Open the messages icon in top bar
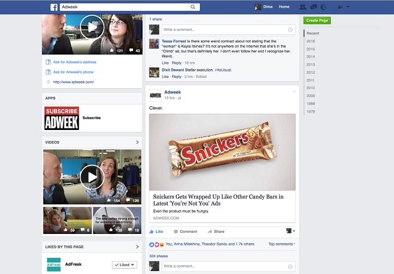 tap(313, 7)
